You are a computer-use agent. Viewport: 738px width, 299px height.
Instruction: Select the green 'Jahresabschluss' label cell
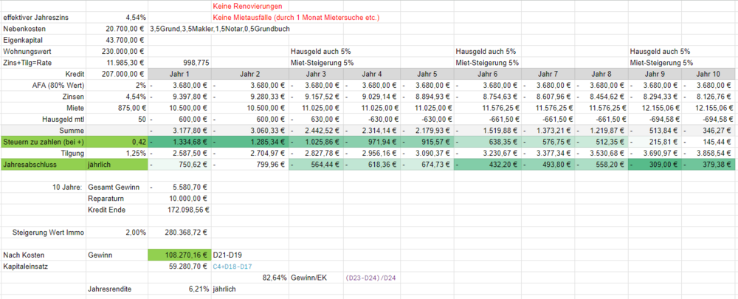pyautogui.click(x=44, y=164)
